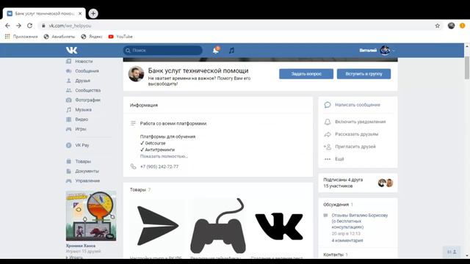Click the Документы sidebar icon

click(68, 171)
